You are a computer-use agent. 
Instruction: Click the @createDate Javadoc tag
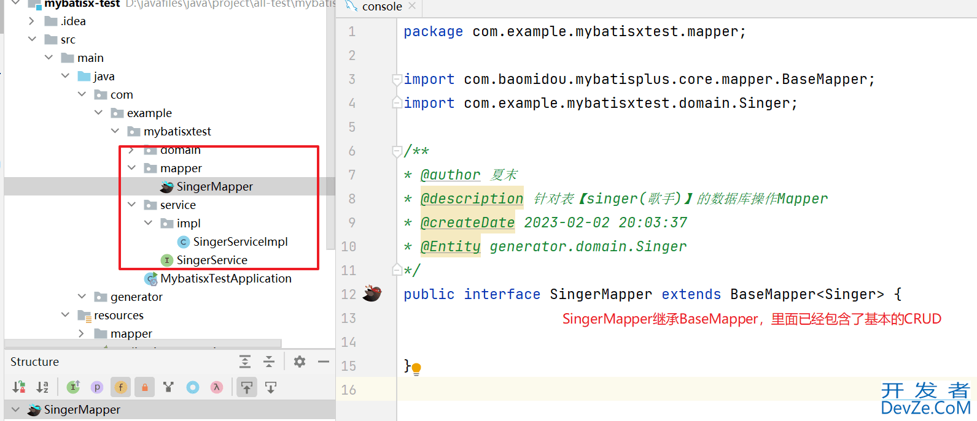point(467,222)
